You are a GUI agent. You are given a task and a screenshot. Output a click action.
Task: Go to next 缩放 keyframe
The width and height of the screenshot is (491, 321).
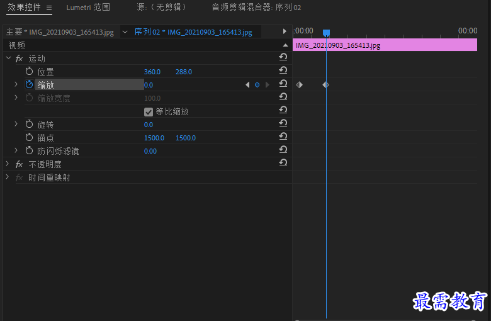267,85
